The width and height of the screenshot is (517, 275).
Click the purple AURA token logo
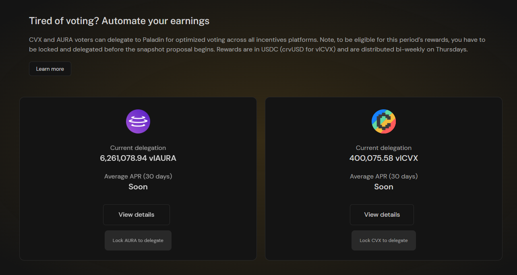(138, 121)
